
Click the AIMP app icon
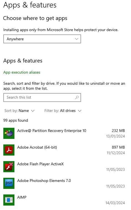point(9,200)
